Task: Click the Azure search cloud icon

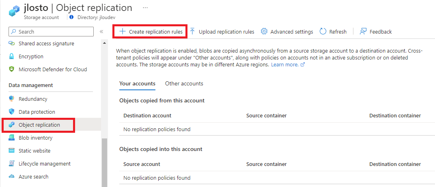Action: pyautogui.click(x=11, y=176)
